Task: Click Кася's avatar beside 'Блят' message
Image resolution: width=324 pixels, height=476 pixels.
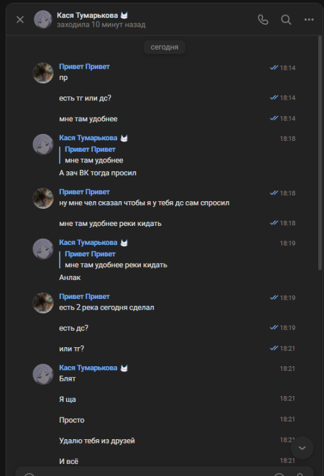Action: [x=42, y=374]
